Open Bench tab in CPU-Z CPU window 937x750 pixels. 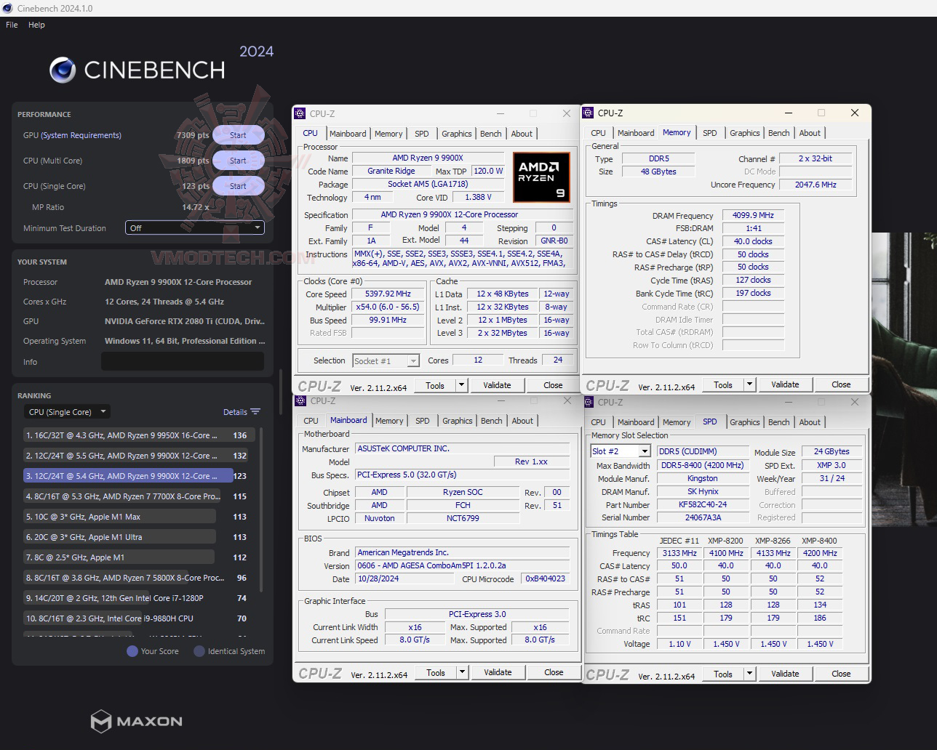(491, 134)
